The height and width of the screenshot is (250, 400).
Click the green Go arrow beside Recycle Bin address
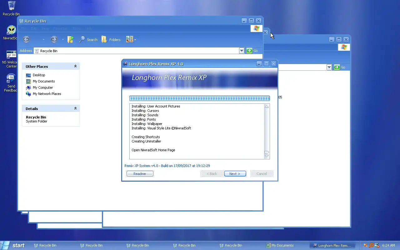249,51
